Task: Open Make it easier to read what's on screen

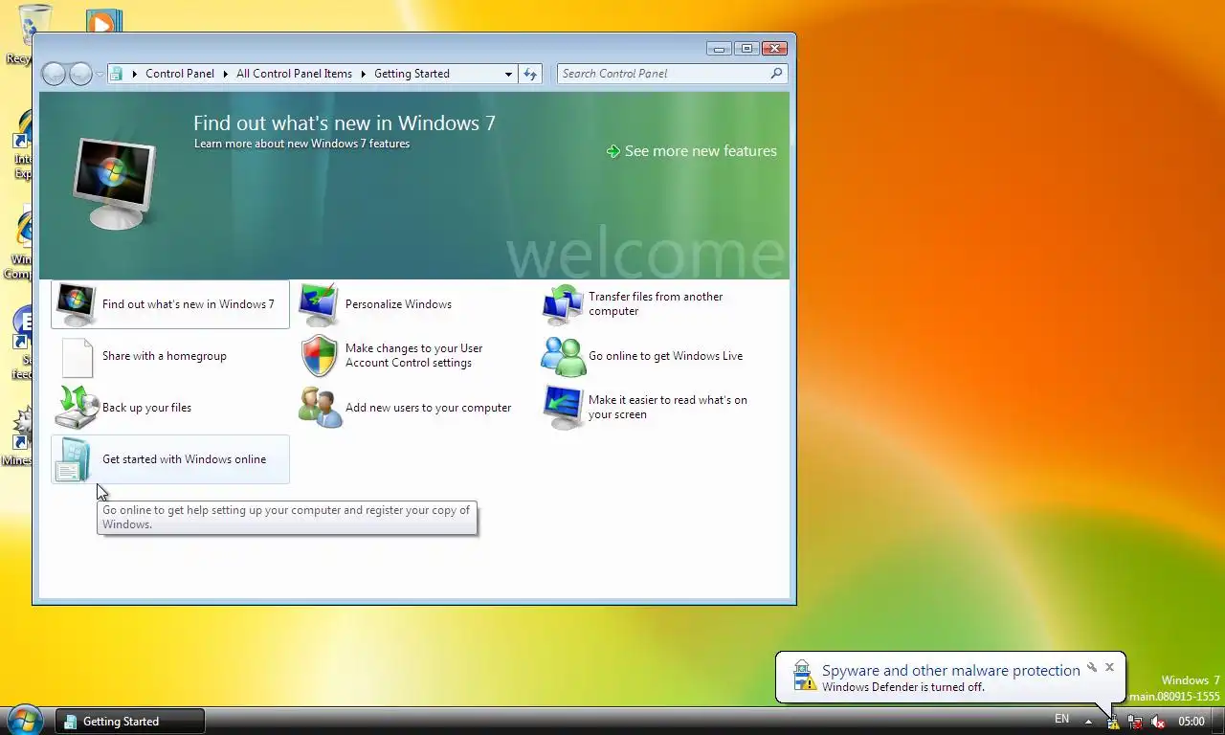Action: tap(667, 408)
